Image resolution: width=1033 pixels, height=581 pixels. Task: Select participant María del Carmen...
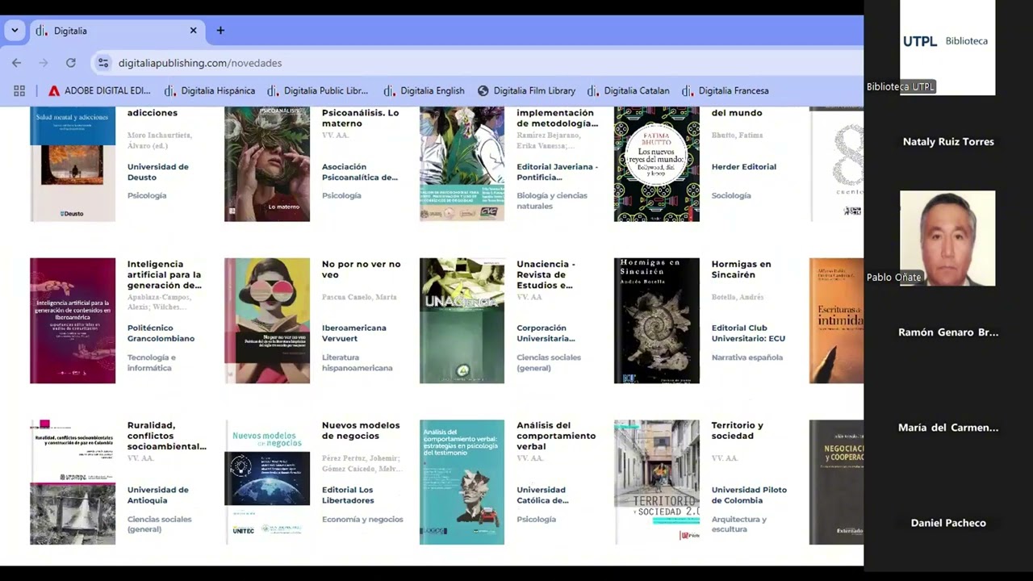click(x=948, y=428)
